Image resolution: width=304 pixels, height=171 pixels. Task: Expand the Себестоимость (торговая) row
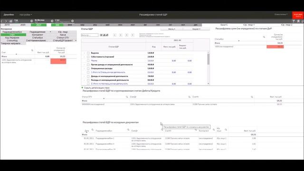(85, 57)
